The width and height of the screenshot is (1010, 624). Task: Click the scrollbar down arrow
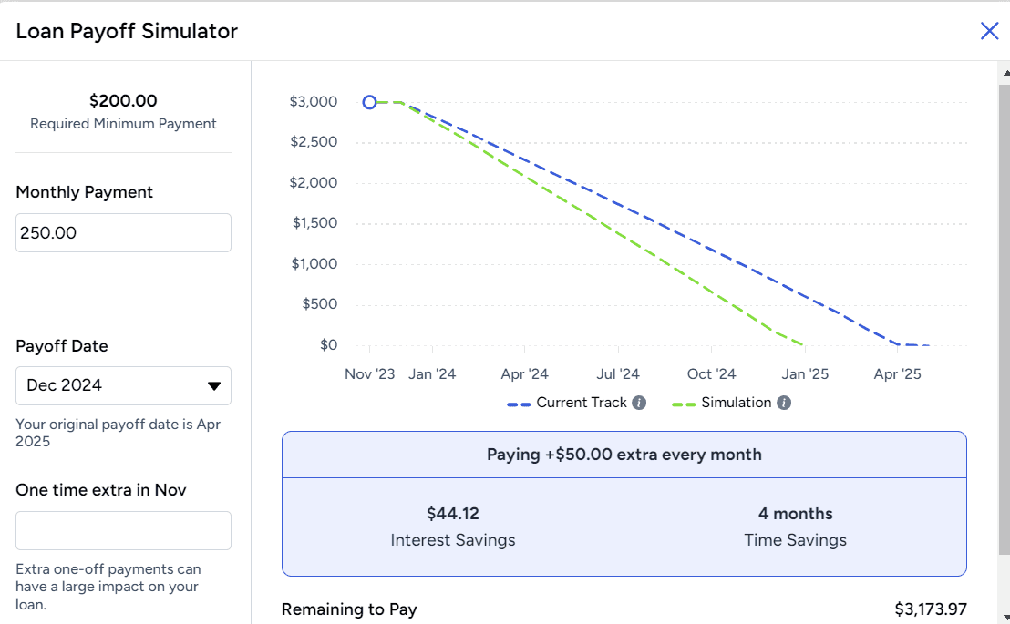pyautogui.click(x=1005, y=619)
